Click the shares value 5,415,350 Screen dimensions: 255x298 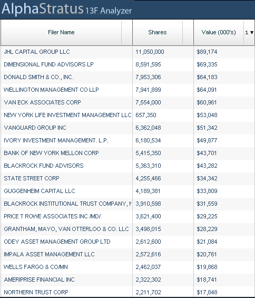point(148,153)
